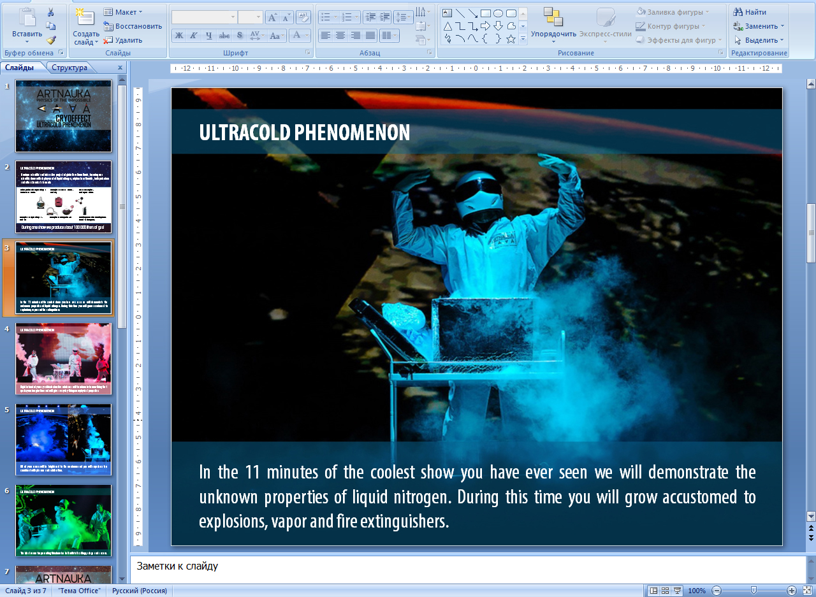Increase font size with the large A icon
816x597 pixels.
tap(272, 18)
